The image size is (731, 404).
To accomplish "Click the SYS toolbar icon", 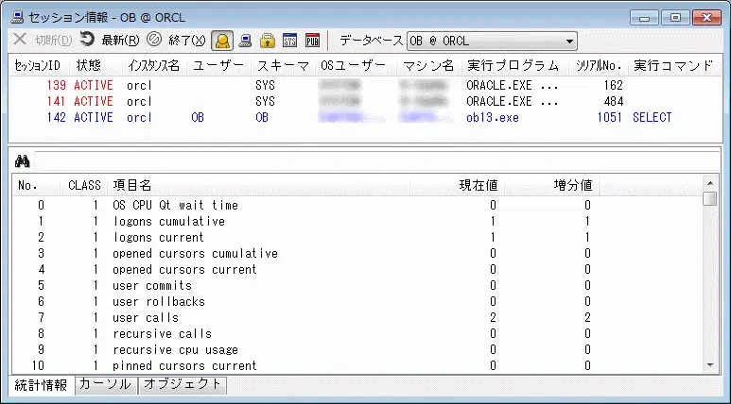I will point(290,41).
